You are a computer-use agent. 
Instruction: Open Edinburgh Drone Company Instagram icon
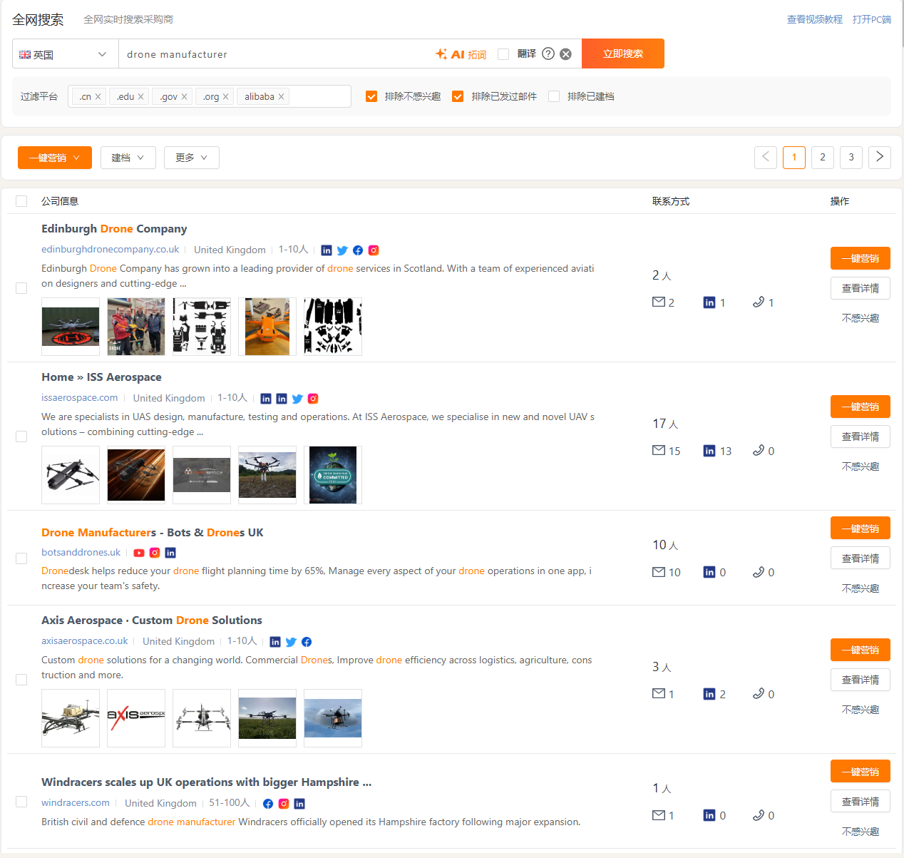[x=374, y=250]
